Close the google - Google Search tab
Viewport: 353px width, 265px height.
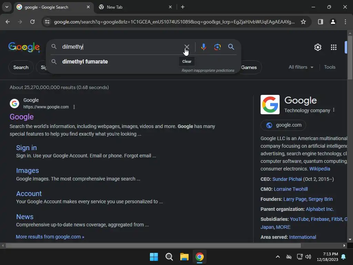[88, 7]
